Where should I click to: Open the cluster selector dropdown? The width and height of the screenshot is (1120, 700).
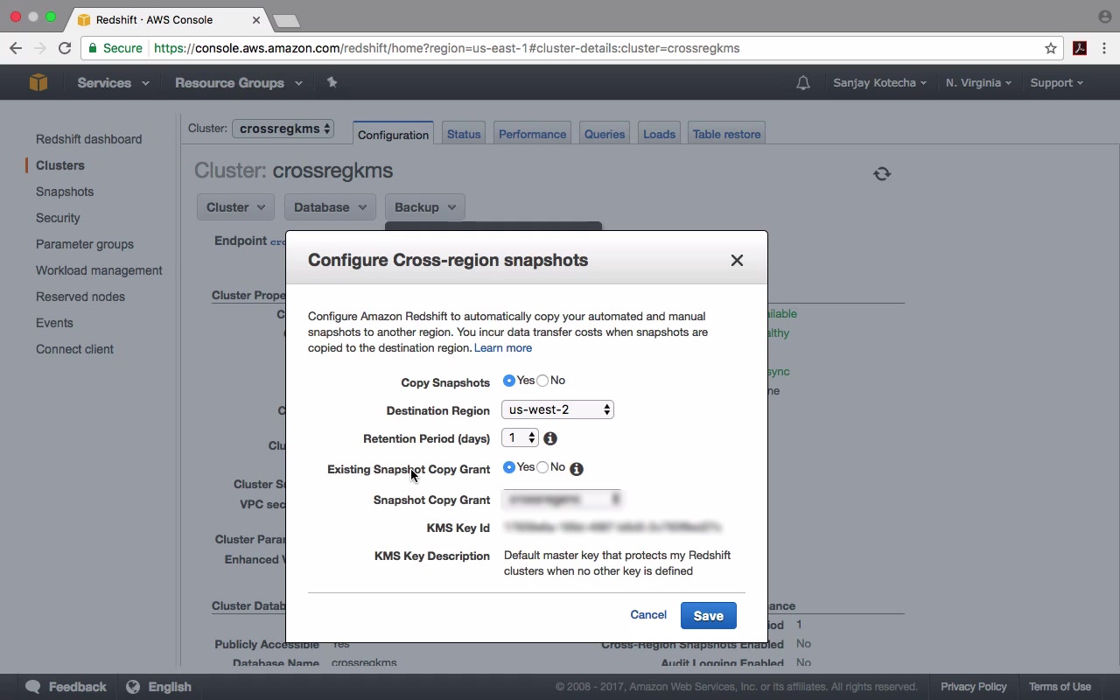tap(283, 129)
